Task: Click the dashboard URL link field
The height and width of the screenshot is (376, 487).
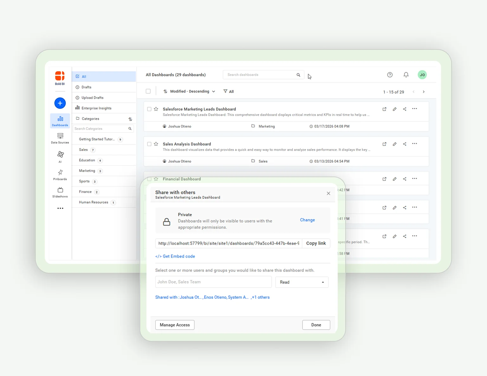Action: point(229,243)
